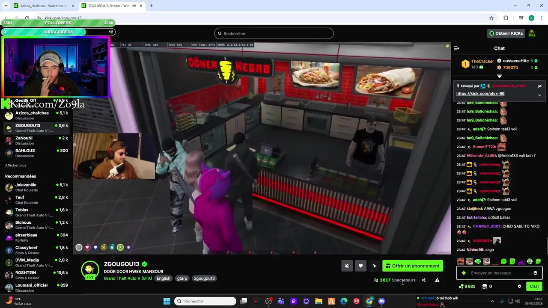This screenshot has width=548, height=308.
Task: Open DVM_Medja recommended channel
Action: (36, 263)
